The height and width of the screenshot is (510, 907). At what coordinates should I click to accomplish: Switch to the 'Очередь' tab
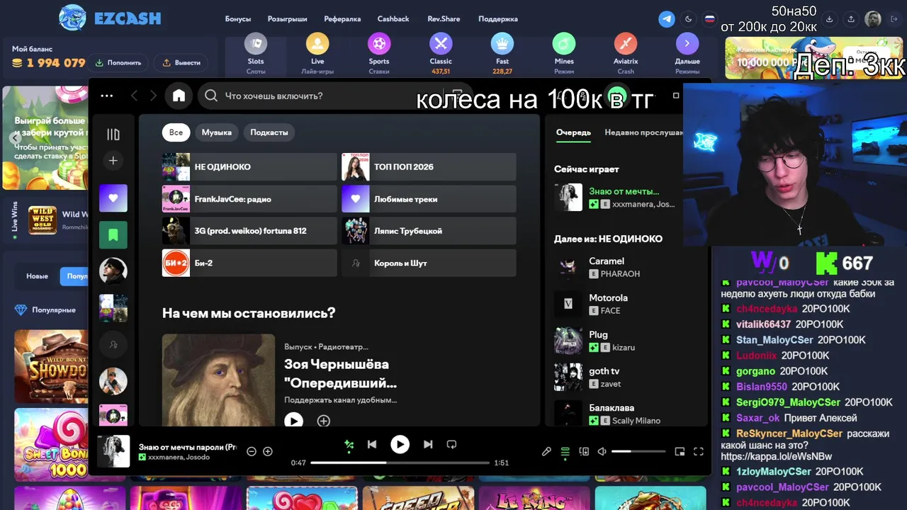pyautogui.click(x=573, y=132)
